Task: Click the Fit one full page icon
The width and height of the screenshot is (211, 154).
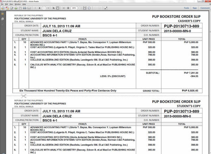Action: click(x=89, y=8)
